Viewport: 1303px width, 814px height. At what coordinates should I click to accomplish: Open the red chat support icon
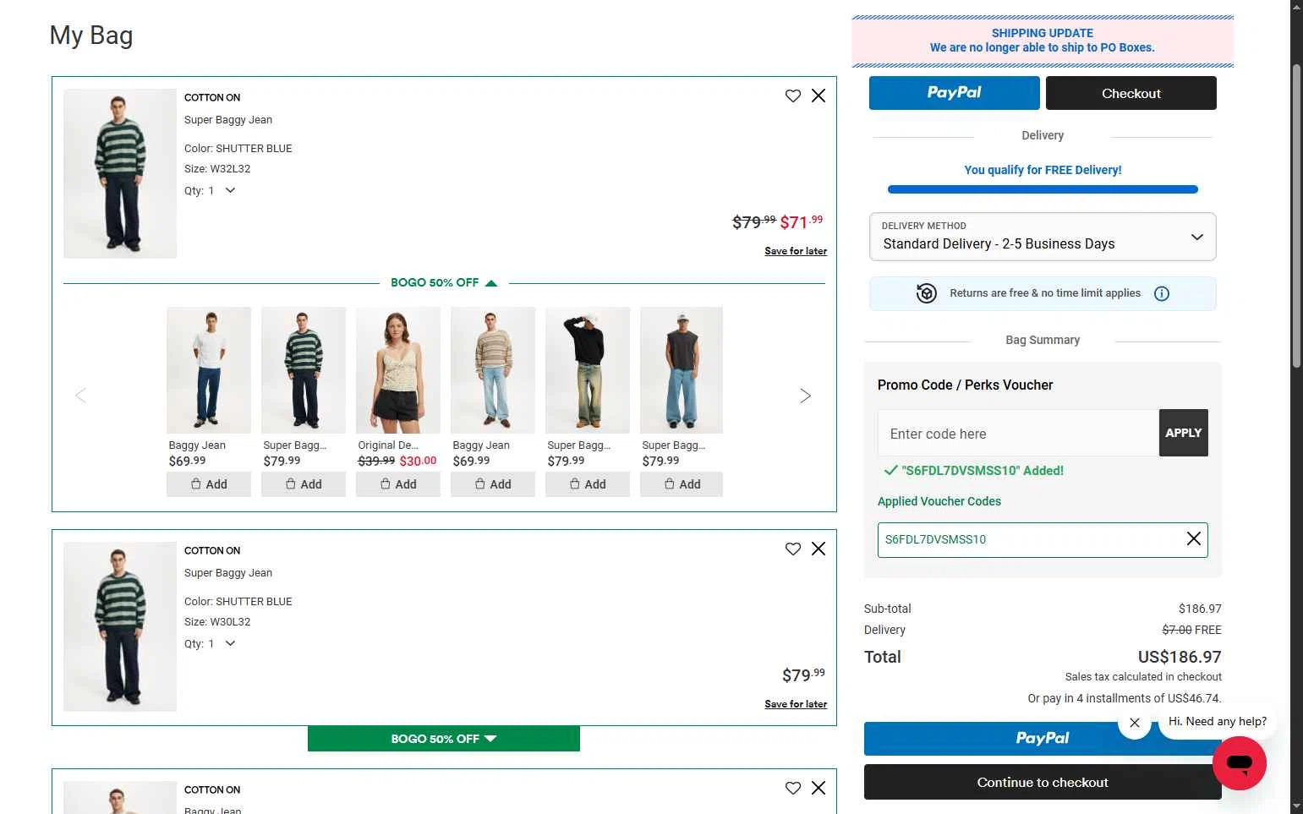(x=1240, y=763)
